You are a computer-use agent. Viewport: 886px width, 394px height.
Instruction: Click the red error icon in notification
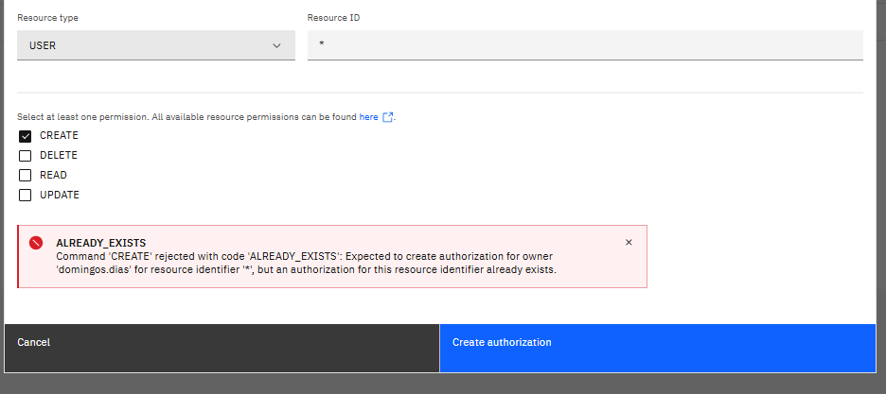[x=36, y=243]
